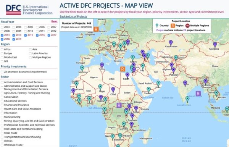Viewport: 229px width, 147px height.
Task: Click the purple marker on Chad
Action: [113, 90]
